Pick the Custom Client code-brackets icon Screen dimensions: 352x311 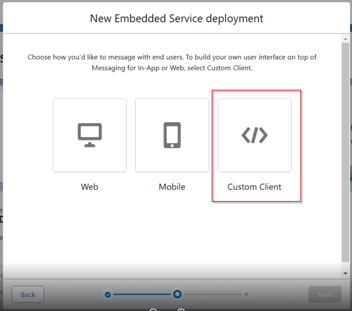pyautogui.click(x=254, y=135)
